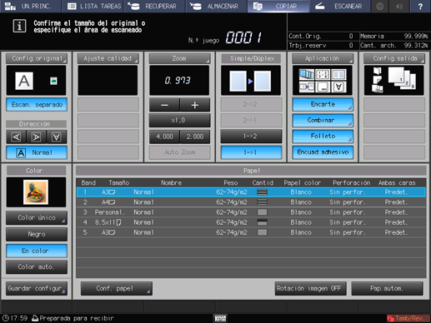Open the Folleto options

(323, 137)
